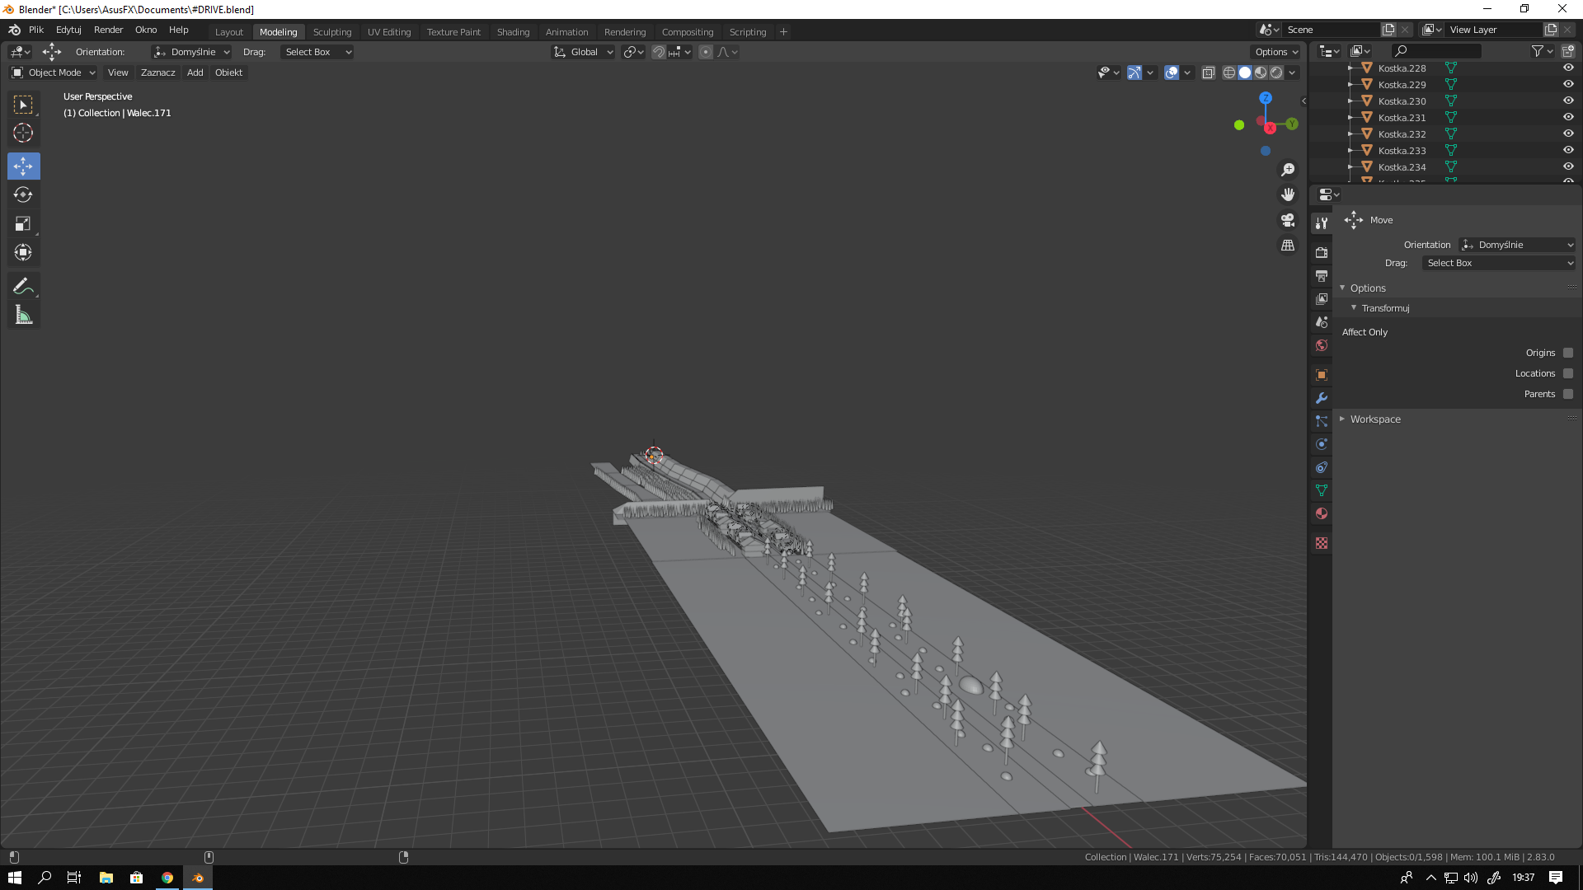This screenshot has width=1583, height=890.
Task: Switch to the Sculpting workspace tab
Action: tap(331, 32)
